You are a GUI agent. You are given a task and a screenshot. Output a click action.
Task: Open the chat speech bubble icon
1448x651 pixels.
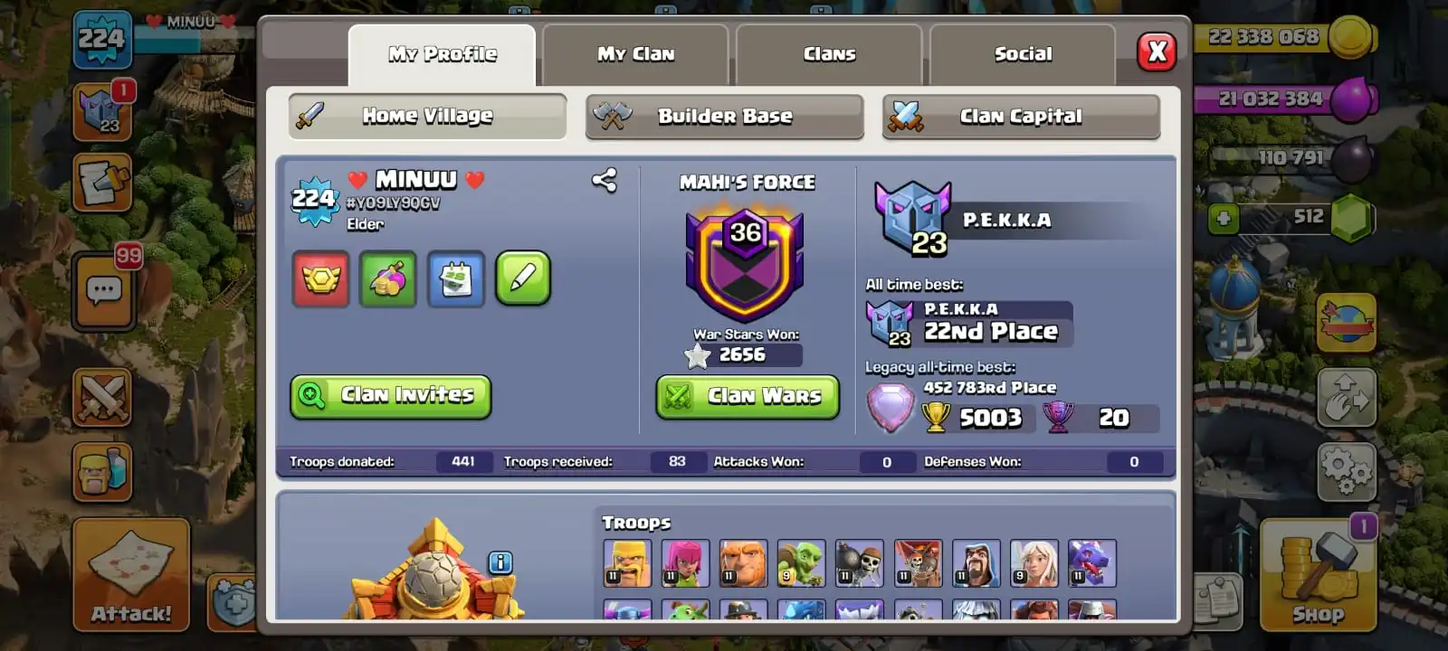click(103, 291)
